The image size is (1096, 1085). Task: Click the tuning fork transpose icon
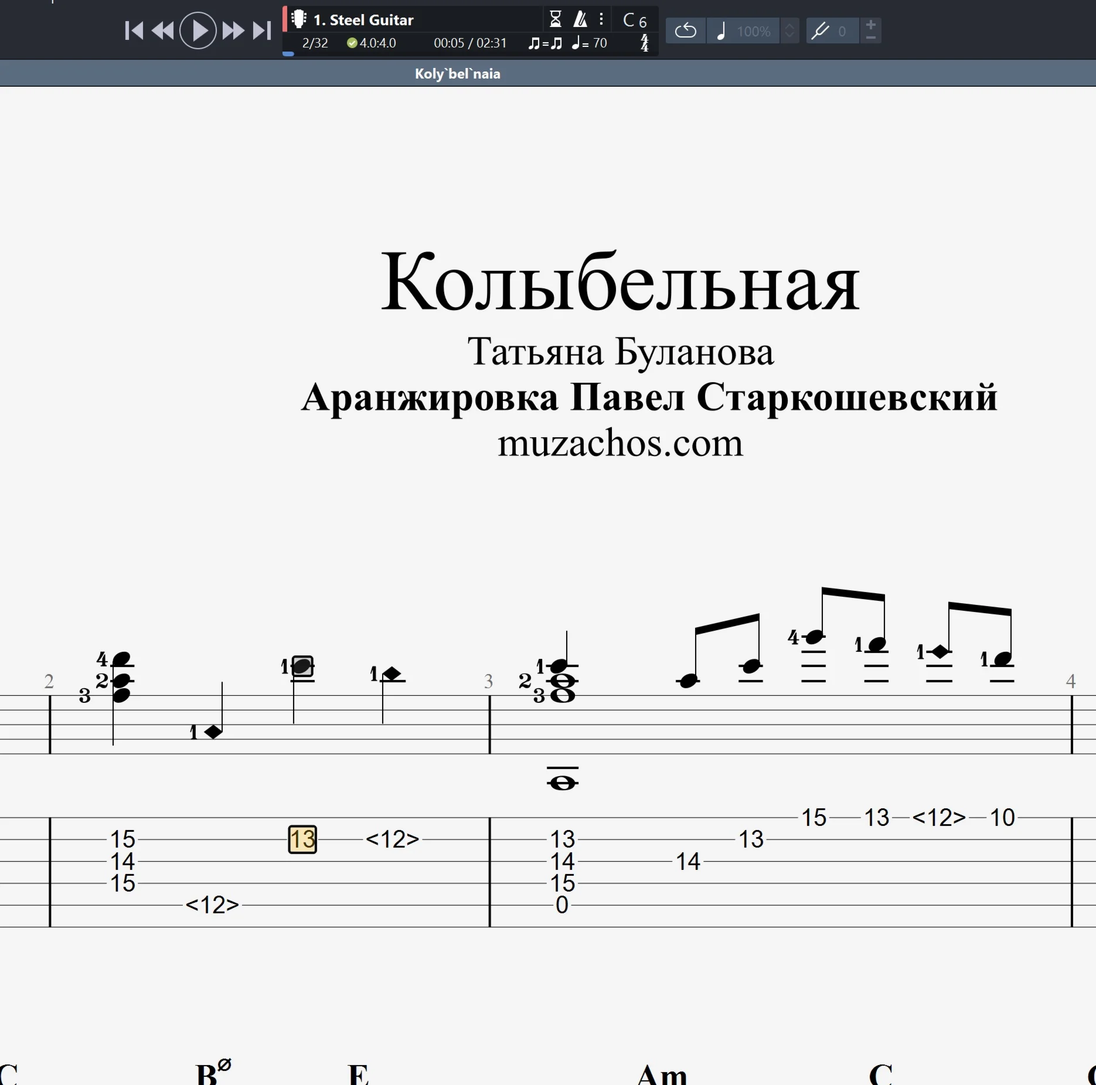click(820, 31)
